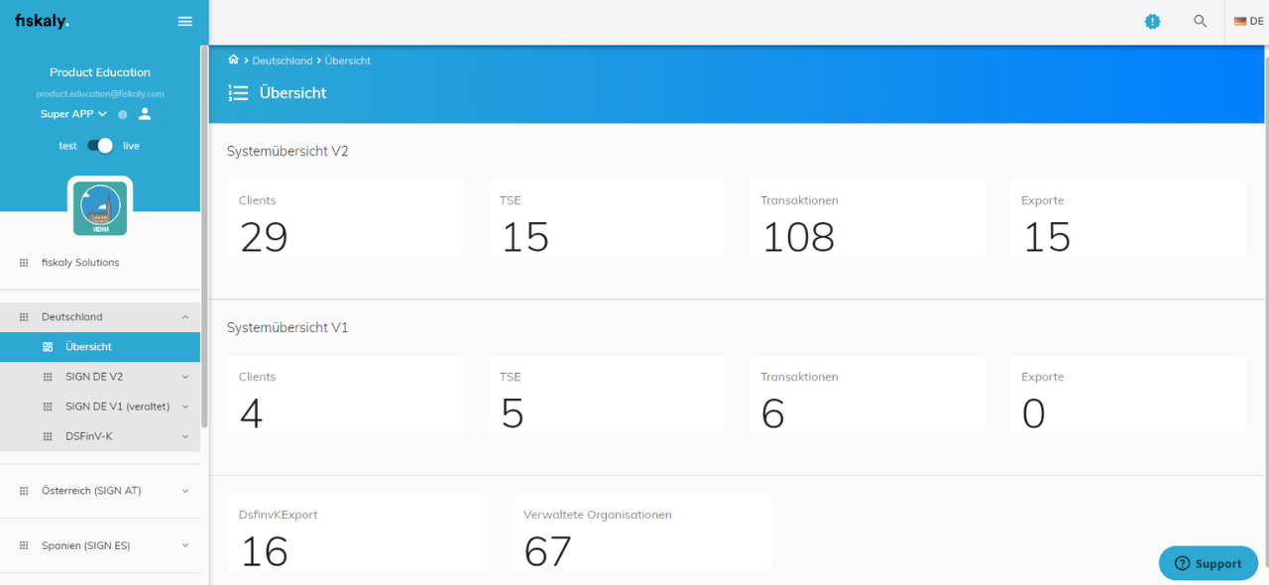Expand DSFinV-K submenu chevron
This screenshot has height=585, width=1269.
[185, 436]
